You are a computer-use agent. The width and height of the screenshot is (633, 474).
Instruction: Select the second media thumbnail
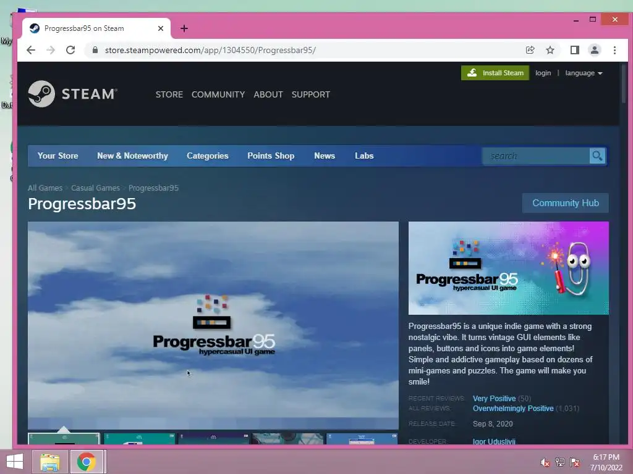click(139, 439)
